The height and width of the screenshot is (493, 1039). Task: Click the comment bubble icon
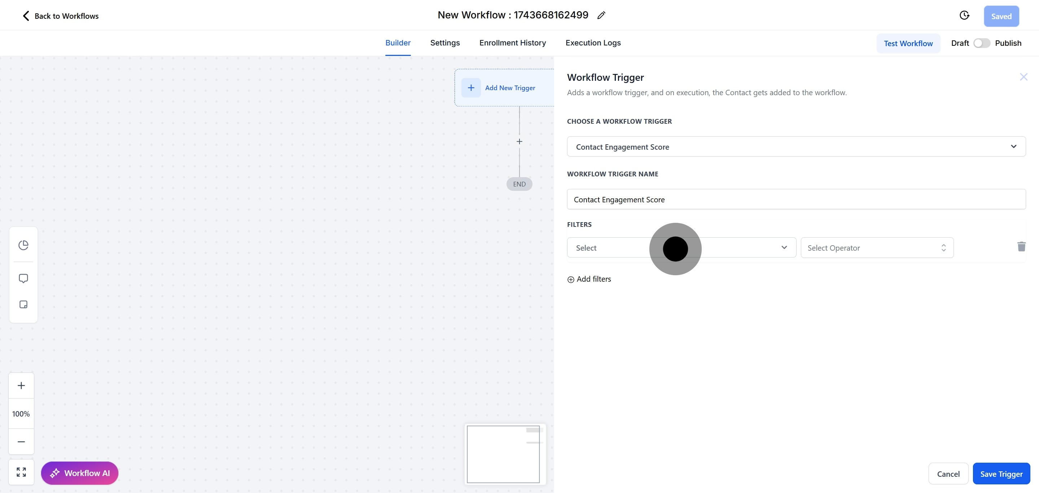23,278
